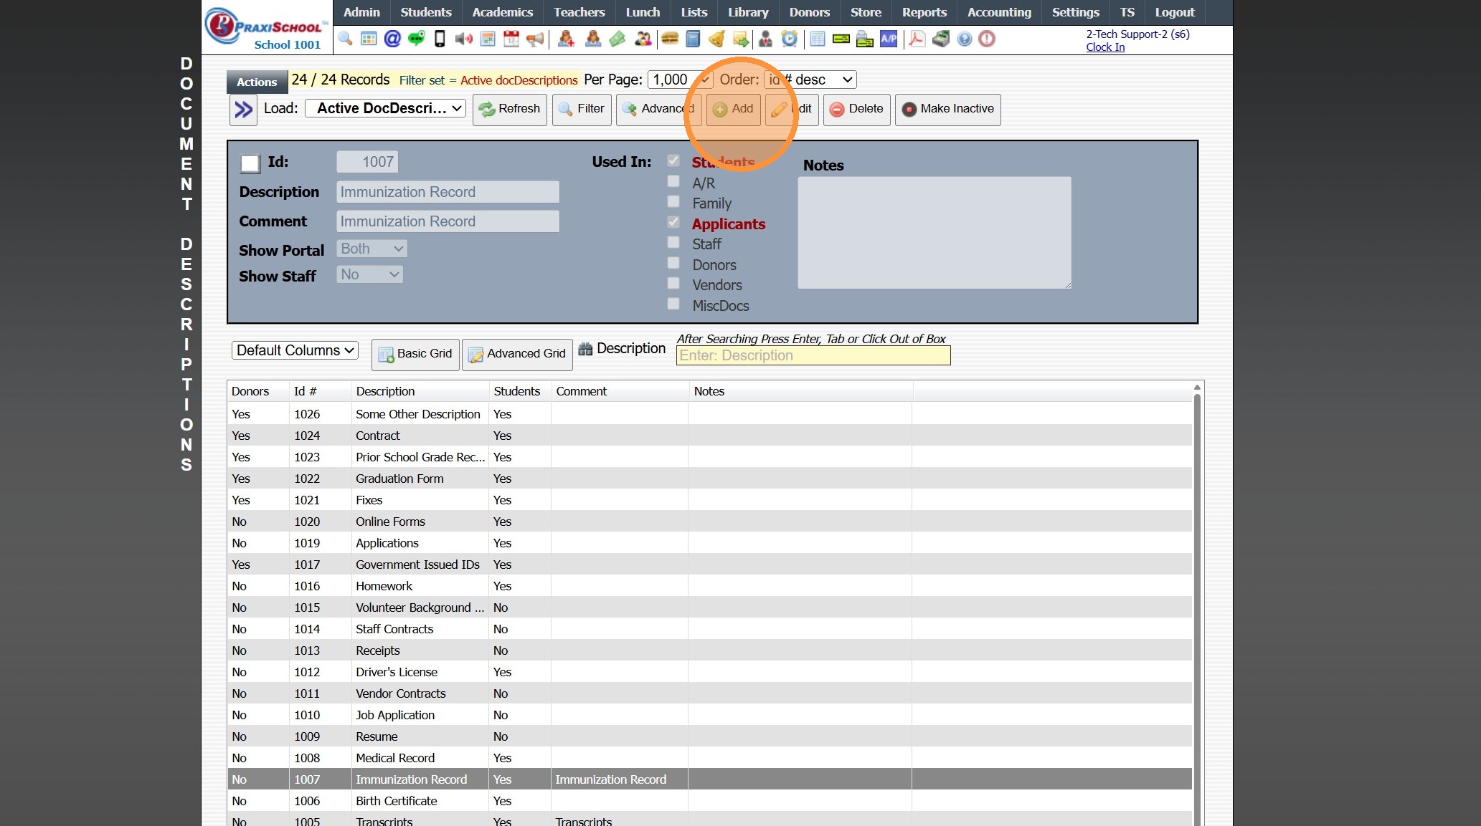Click the magnifying glass search icon
This screenshot has width=1481, height=826.
tap(345, 39)
